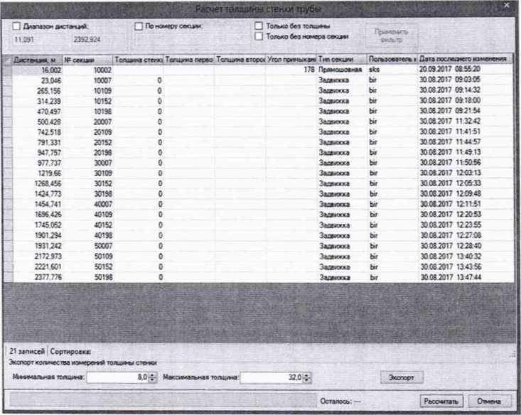
Task: Click the 'Минимальная толщина' stepper arrows
Action: 153,377
